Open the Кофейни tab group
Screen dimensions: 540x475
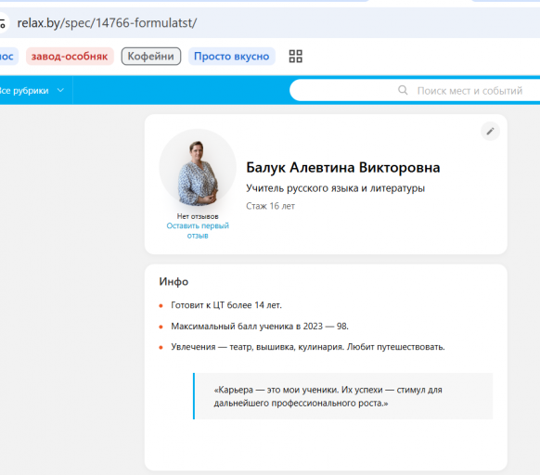coord(151,57)
